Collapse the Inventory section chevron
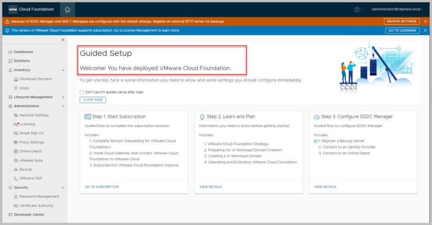 [x=63, y=70]
